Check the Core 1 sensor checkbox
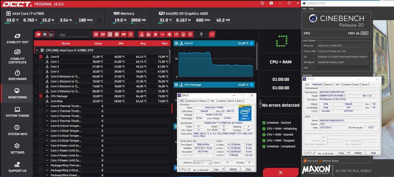This screenshot has height=177, width=394. point(41,62)
